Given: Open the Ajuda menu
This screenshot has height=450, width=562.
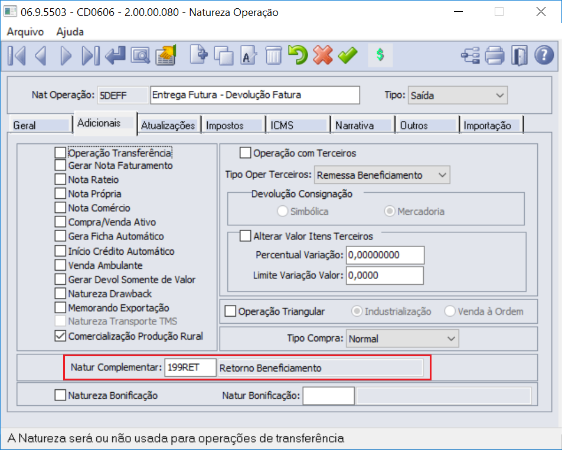Looking at the screenshot, I should coord(70,31).
